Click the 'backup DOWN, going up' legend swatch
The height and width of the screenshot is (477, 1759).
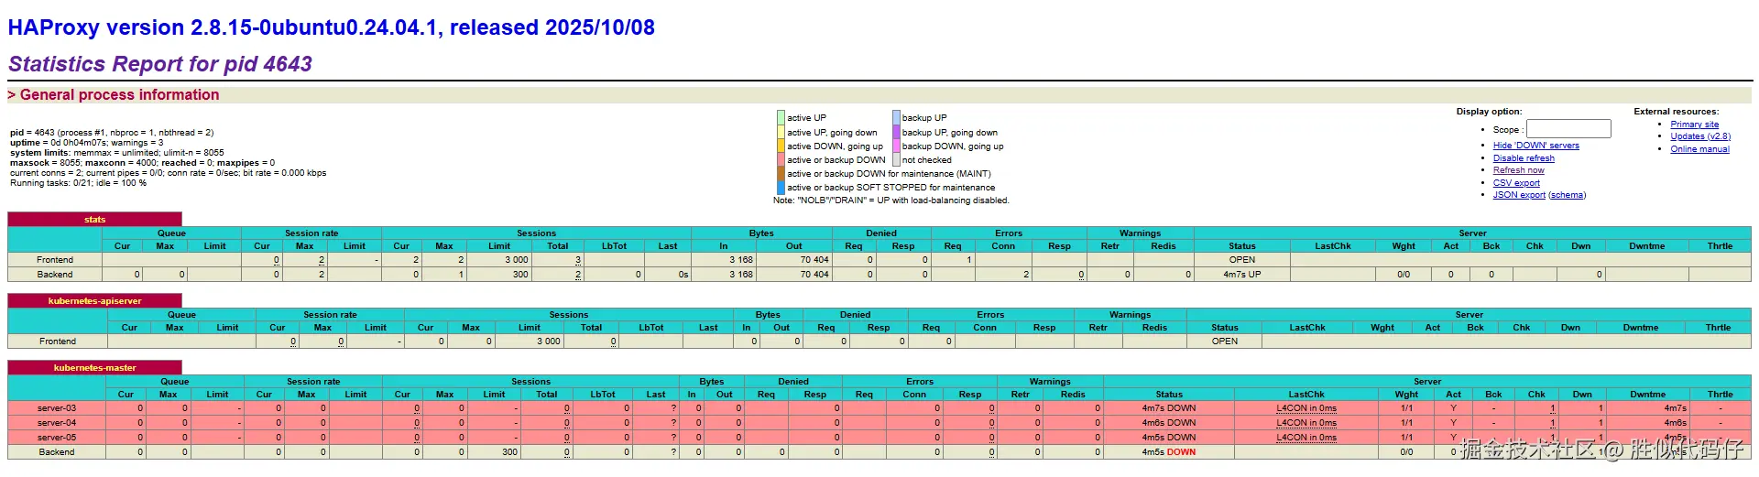click(897, 146)
